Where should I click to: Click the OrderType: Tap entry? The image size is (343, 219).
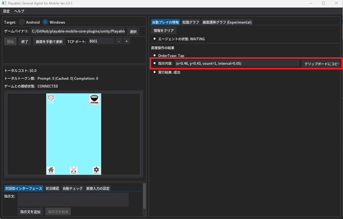[171, 56]
